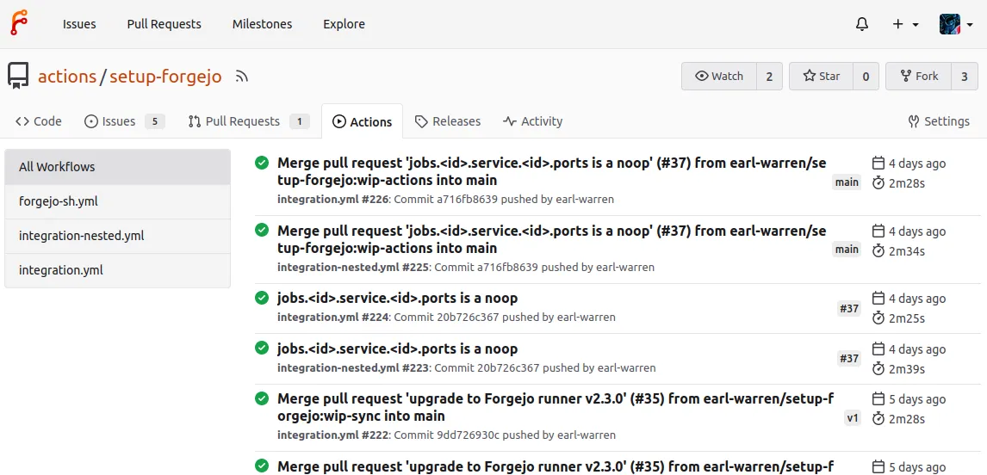The width and height of the screenshot is (987, 475).
Task: Select forgejo-sh.yml workflow filter
Action: pos(58,201)
